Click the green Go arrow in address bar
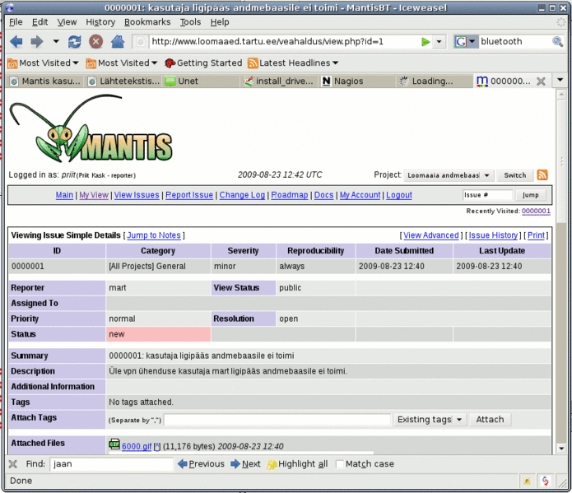The image size is (572, 493). point(426,41)
